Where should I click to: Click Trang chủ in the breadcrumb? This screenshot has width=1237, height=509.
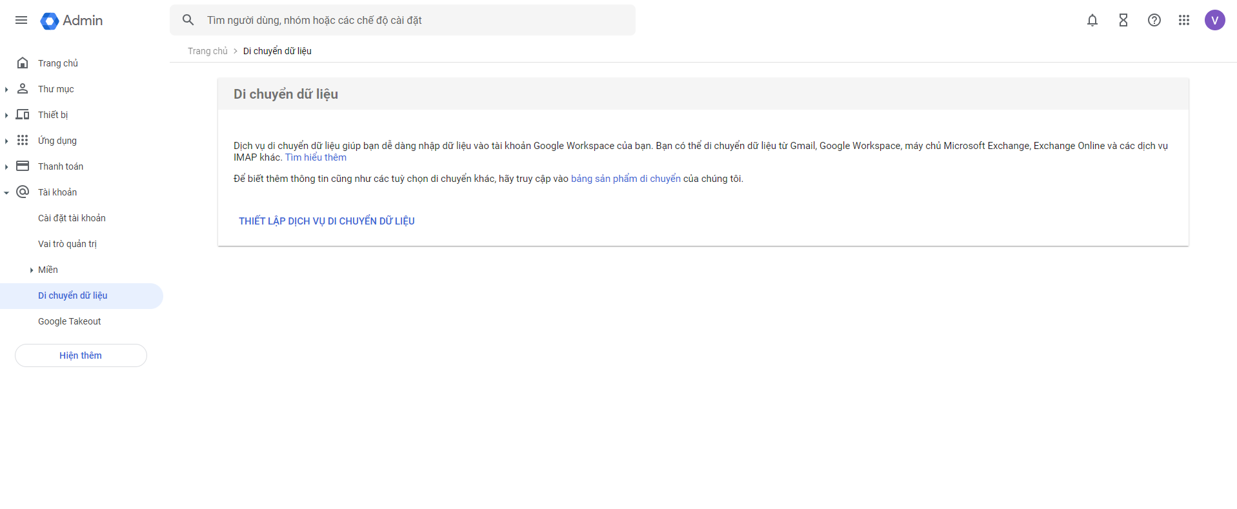pos(207,51)
